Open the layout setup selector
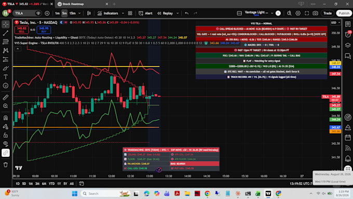Screen dimensions: 353x199 (239, 14)
